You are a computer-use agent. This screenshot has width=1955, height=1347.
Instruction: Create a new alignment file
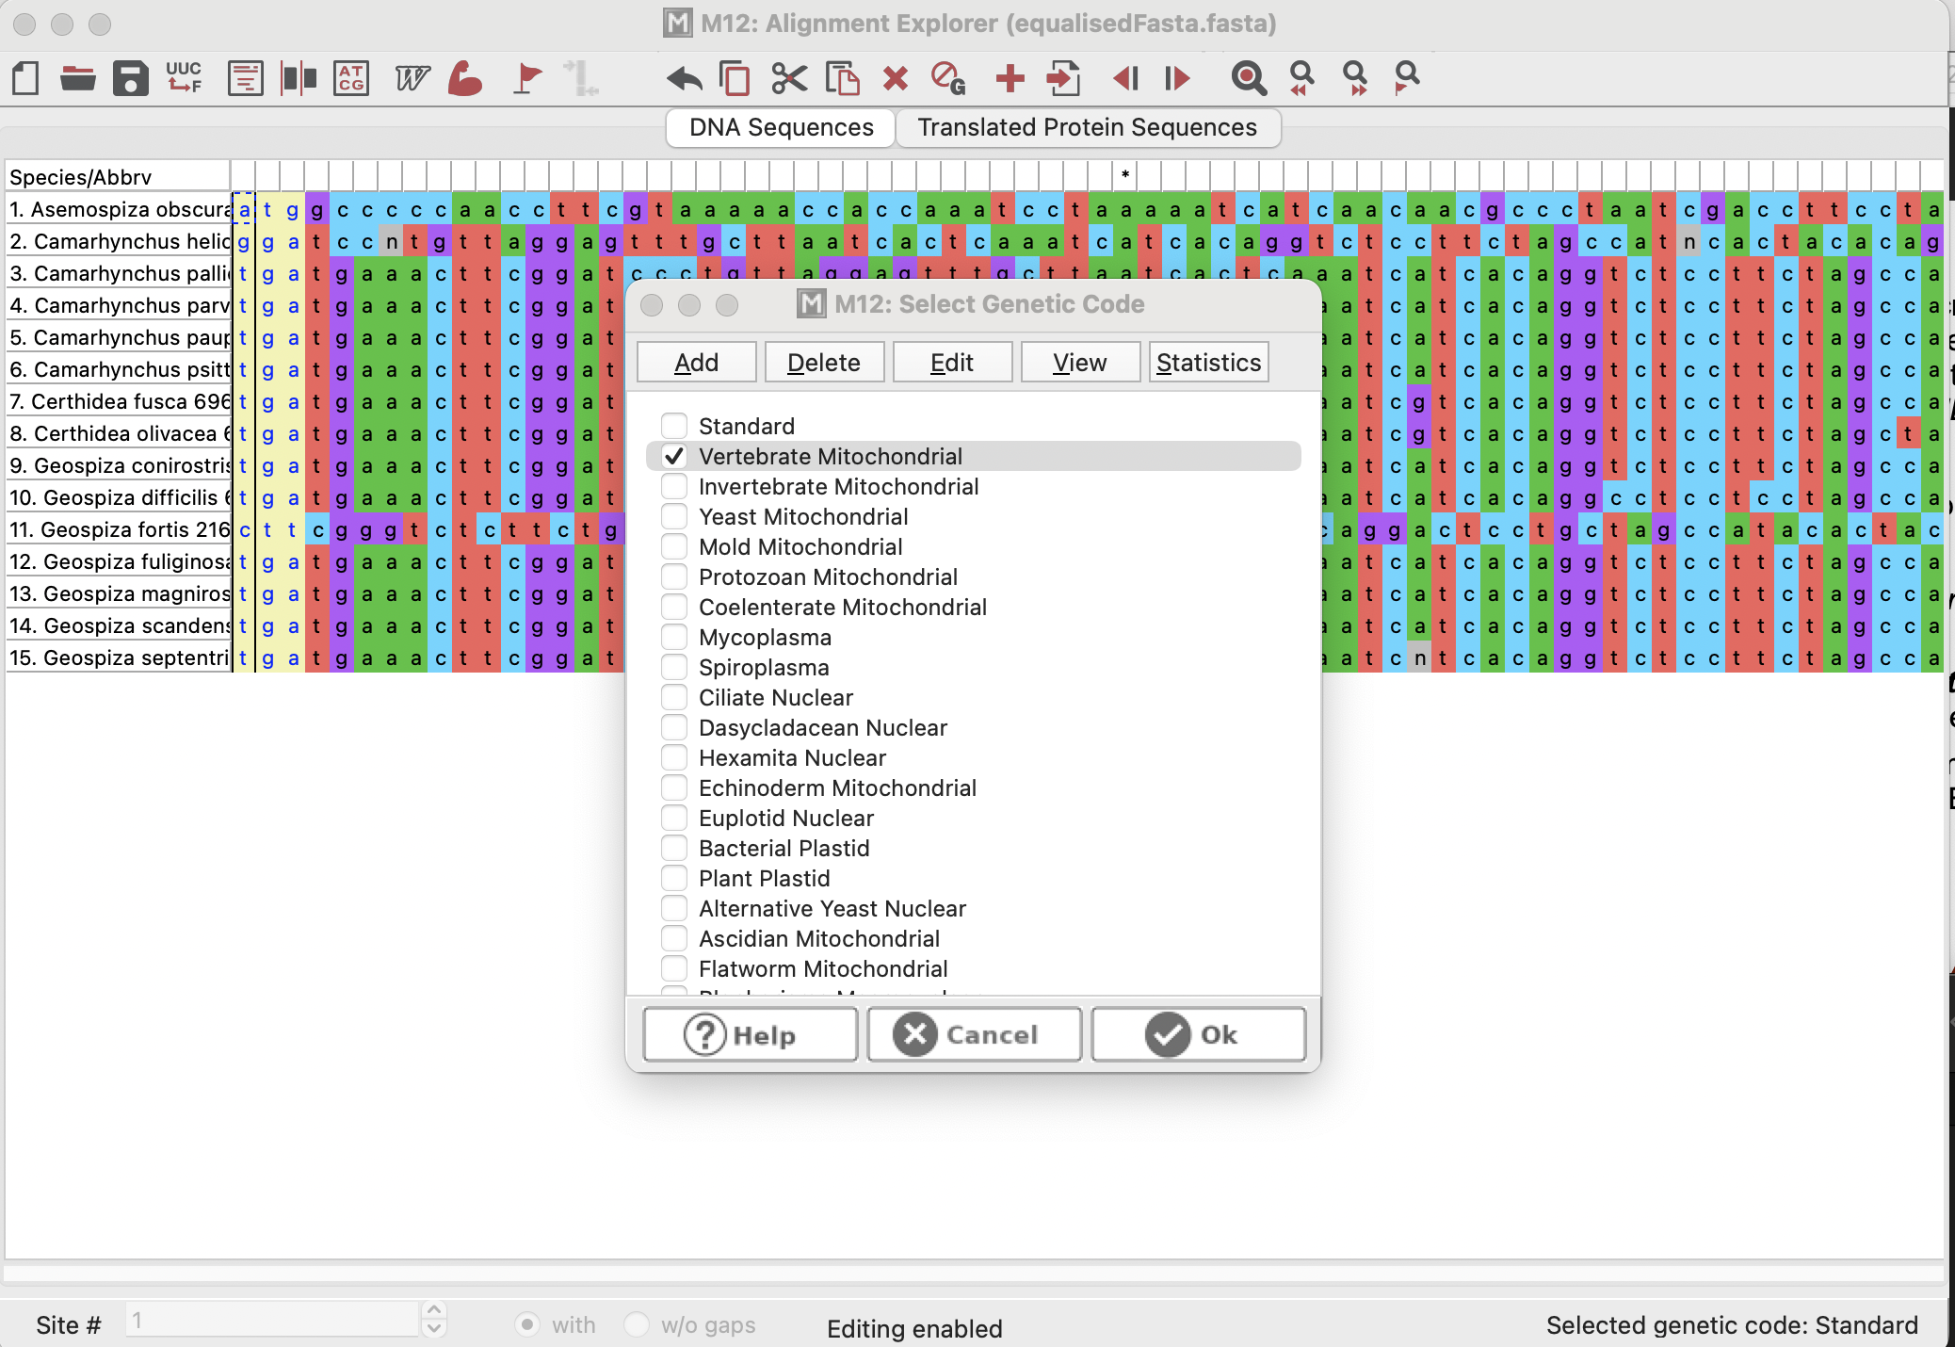click(25, 78)
